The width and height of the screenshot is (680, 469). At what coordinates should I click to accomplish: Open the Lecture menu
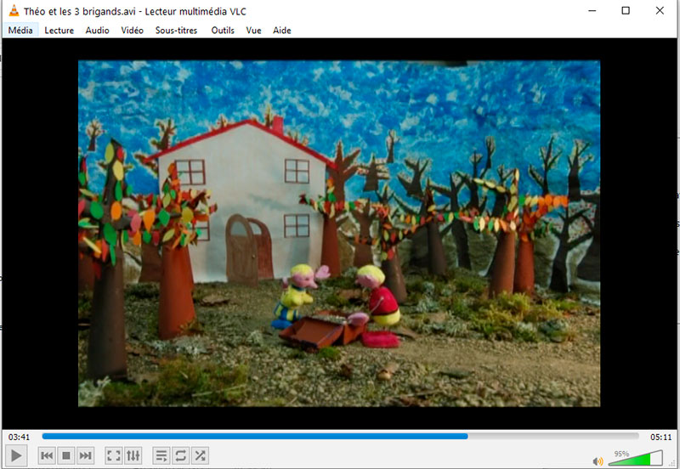click(x=59, y=31)
